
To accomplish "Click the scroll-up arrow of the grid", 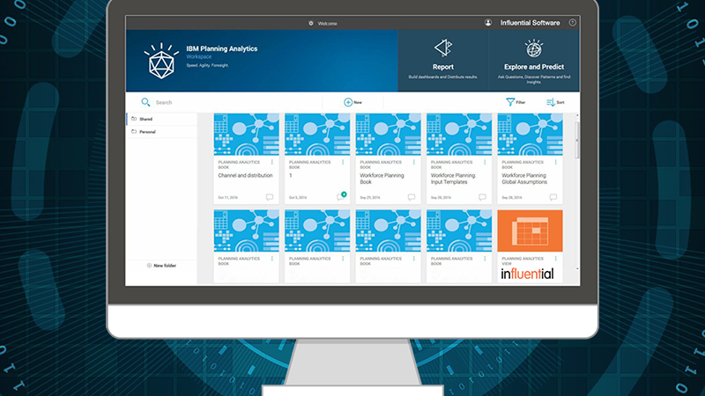I will [x=577, y=116].
